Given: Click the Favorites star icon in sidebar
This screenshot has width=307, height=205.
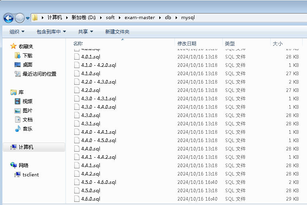Looking at the screenshot, I should [x=14, y=47].
